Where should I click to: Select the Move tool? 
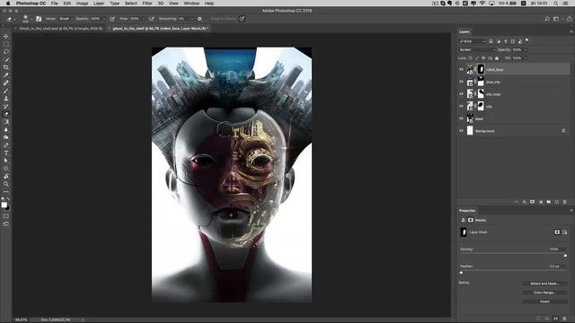6,36
